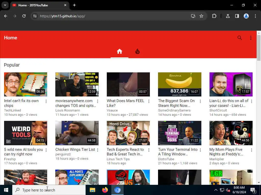Open 'Intel can't fix its own chips' title
This screenshot has width=261, height=195.
click(21, 103)
